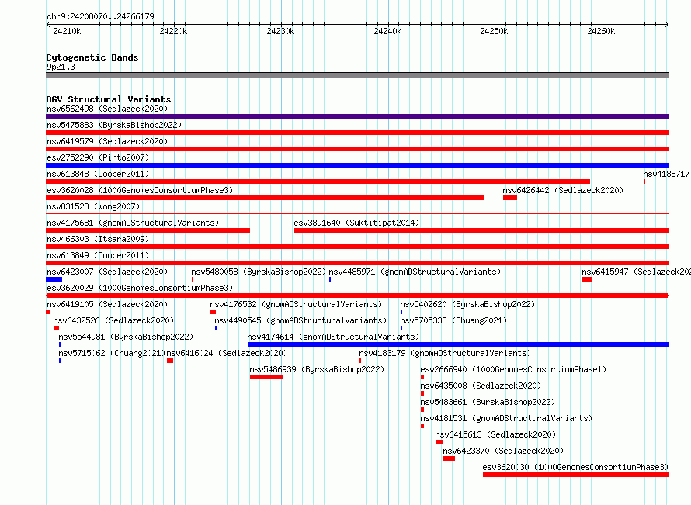Open esv2752290 (Pinto2007) variant label

[x=98, y=157]
